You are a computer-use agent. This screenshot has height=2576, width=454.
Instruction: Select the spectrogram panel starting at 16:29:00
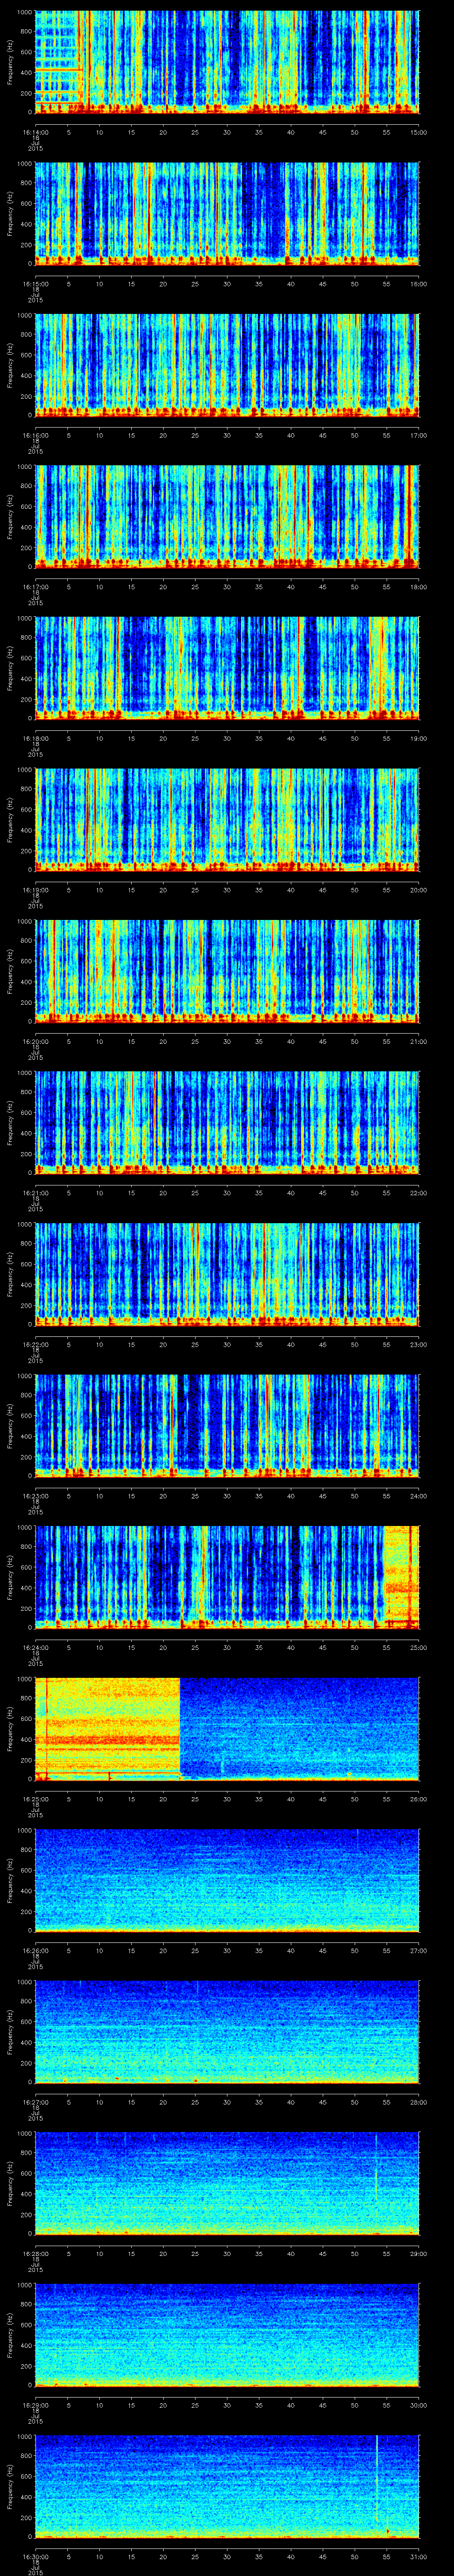pos(227,2333)
